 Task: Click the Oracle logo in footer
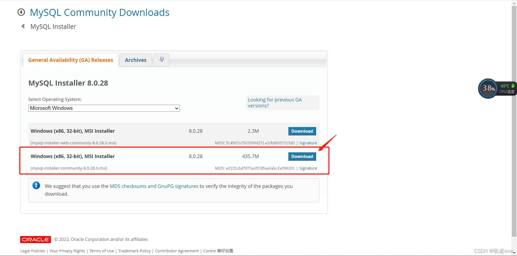pyautogui.click(x=36, y=239)
